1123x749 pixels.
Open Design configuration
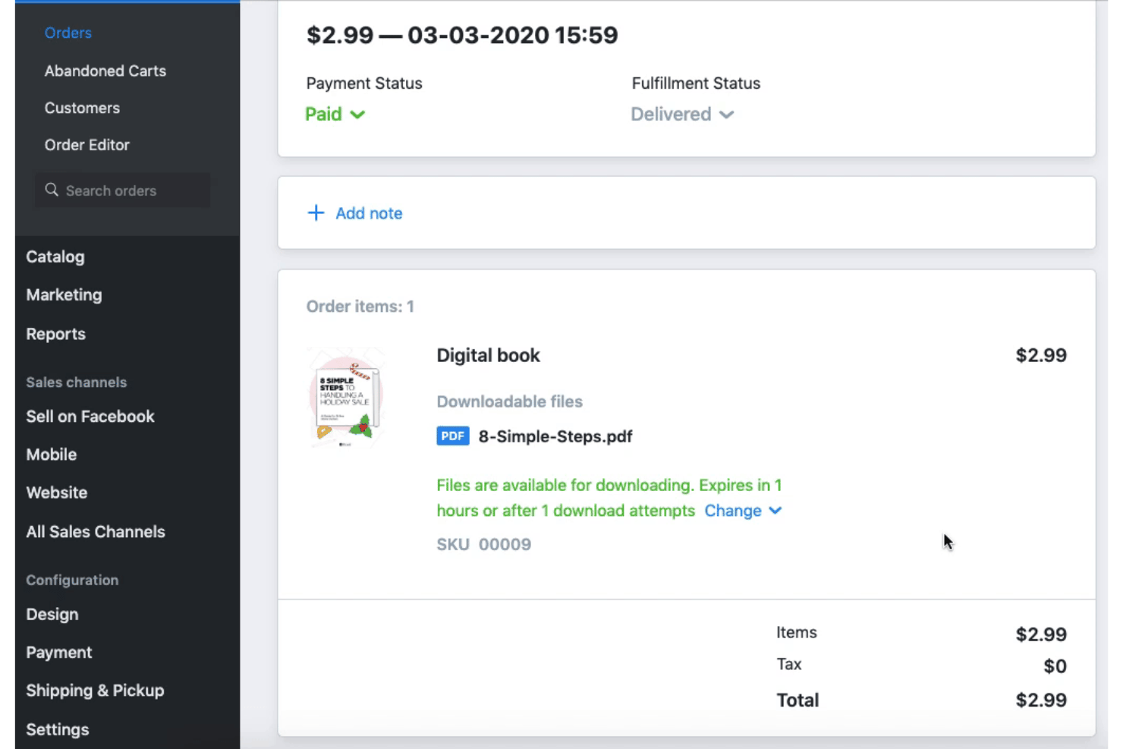coord(52,615)
